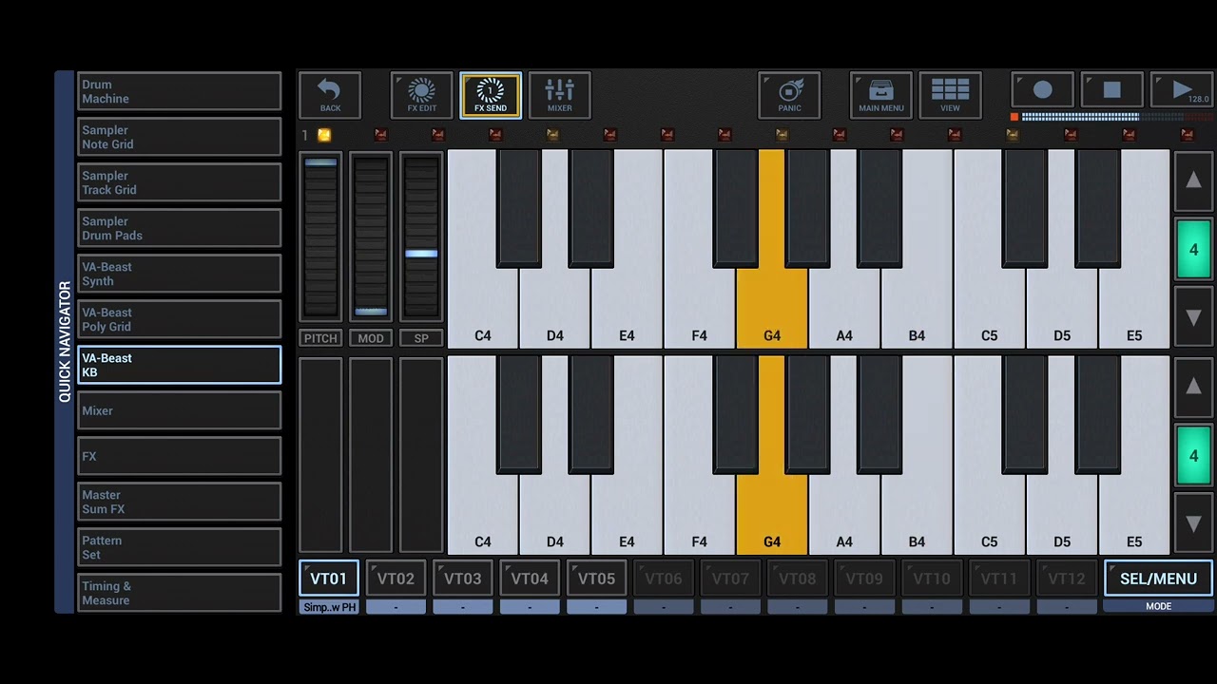Open the View grid options
The height and width of the screenshot is (684, 1217).
click(950, 95)
